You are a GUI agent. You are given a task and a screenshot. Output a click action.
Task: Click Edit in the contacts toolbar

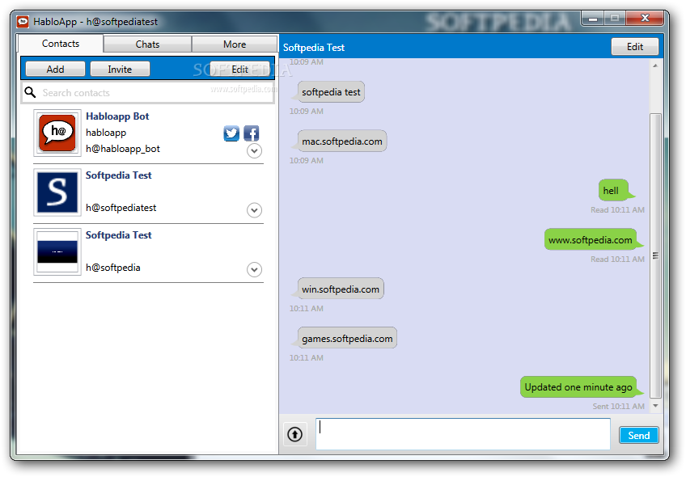coord(239,69)
